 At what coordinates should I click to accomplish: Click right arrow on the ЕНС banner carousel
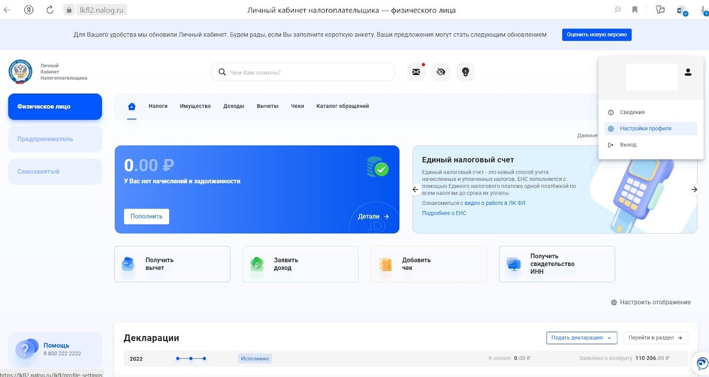pos(694,189)
